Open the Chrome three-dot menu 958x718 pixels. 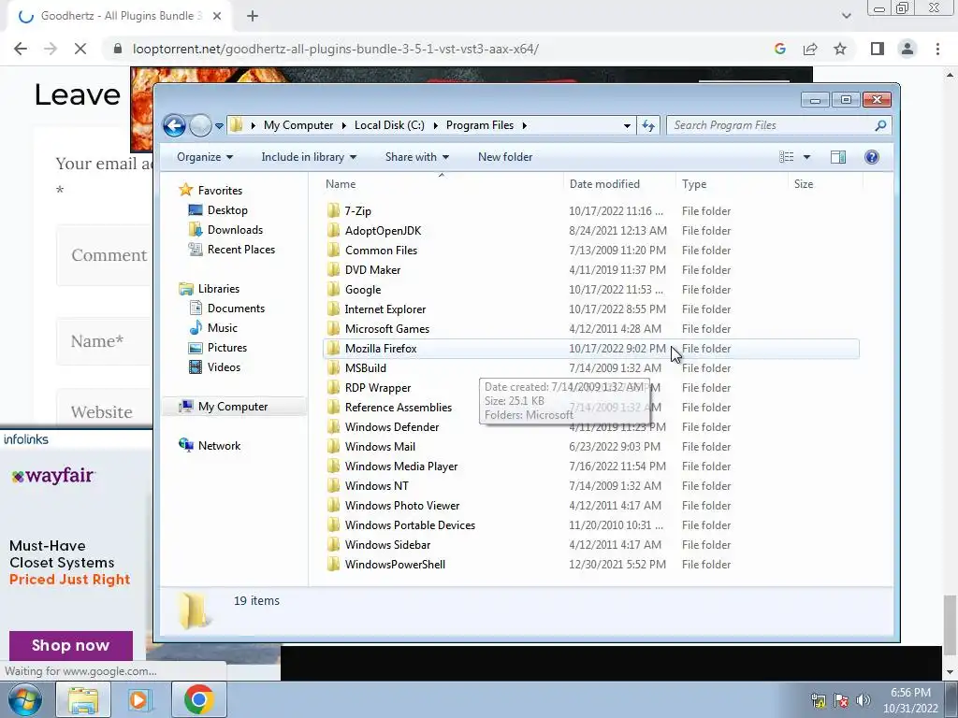[937, 49]
